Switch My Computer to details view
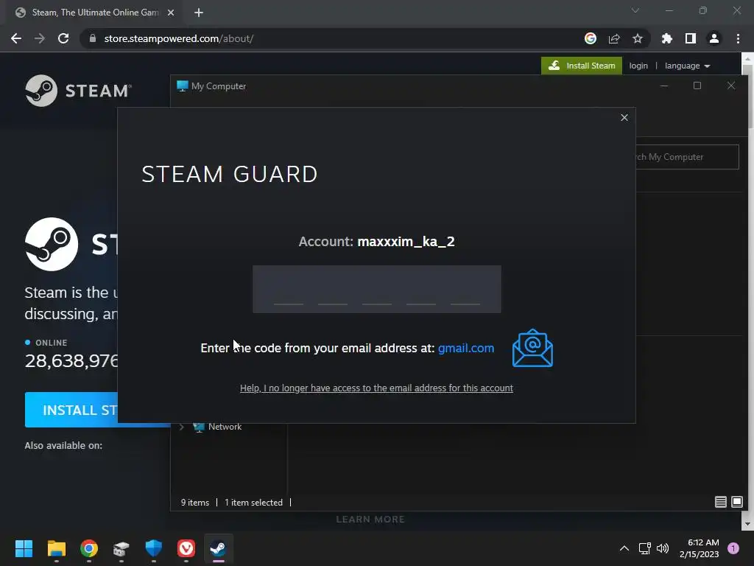Viewport: 754px width, 566px height. click(720, 502)
